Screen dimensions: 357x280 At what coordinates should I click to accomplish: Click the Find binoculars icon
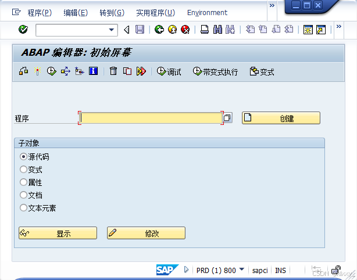pyautogui.click(x=217, y=30)
